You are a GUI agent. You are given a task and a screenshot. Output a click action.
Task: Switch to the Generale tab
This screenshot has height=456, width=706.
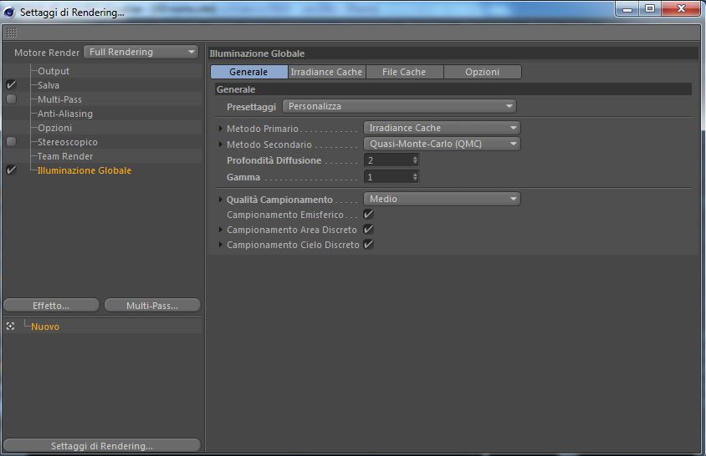click(x=248, y=72)
